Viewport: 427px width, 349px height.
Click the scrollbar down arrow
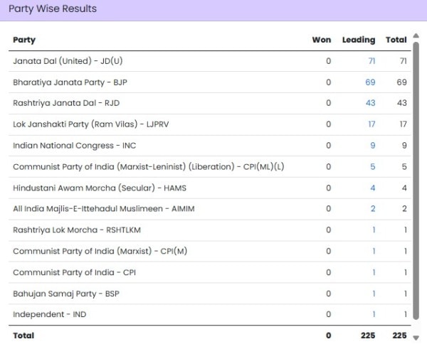click(416, 338)
